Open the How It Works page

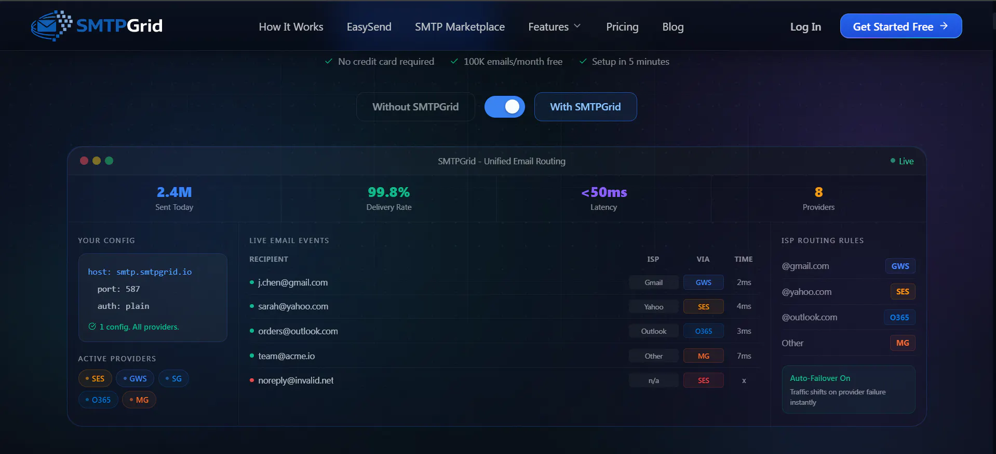[x=291, y=27]
